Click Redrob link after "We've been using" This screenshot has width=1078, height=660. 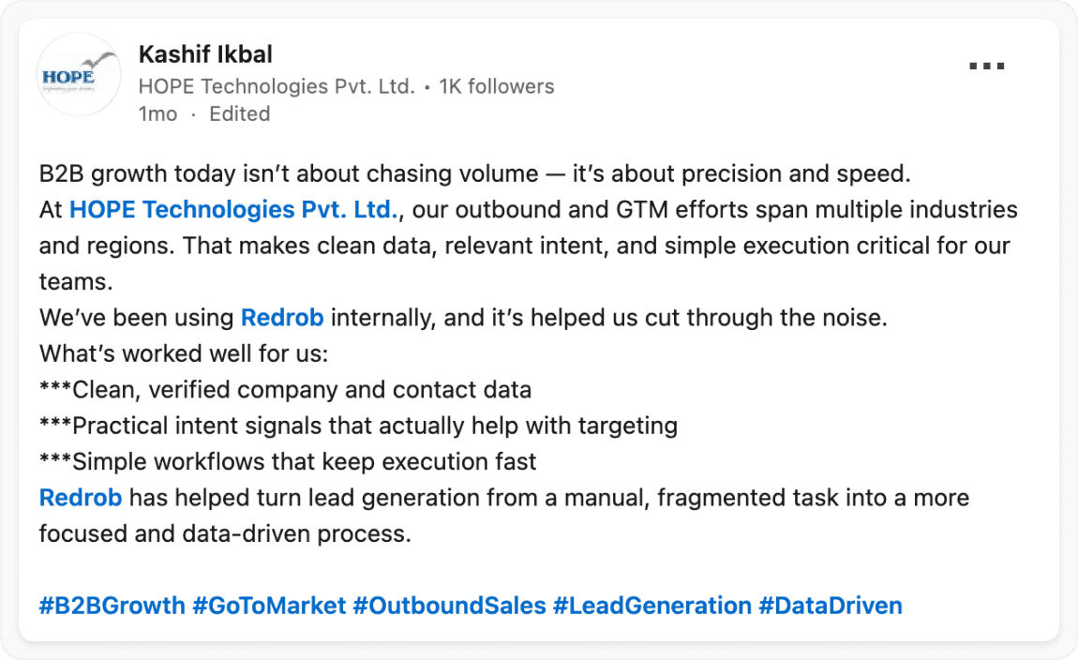pyautogui.click(x=282, y=318)
